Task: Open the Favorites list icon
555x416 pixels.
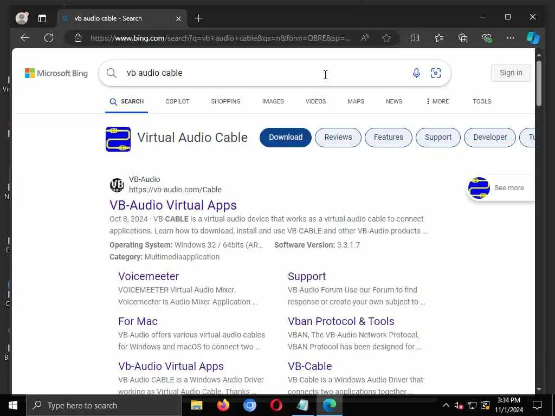Action: 439,38
